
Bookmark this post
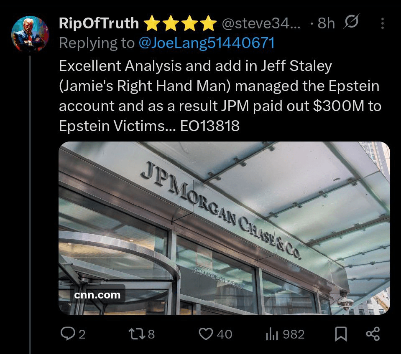[341, 334]
